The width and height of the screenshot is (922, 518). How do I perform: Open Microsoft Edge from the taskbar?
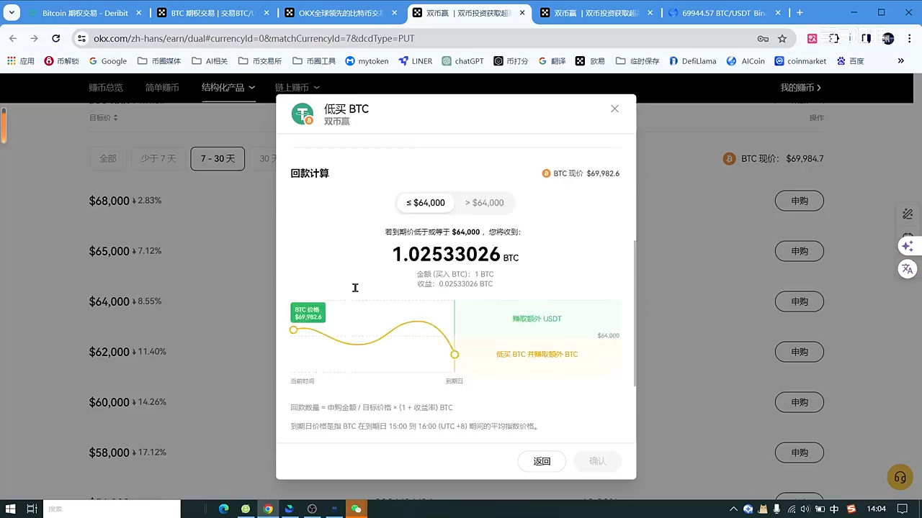click(223, 509)
